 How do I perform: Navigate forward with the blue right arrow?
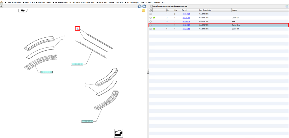[144, 6]
